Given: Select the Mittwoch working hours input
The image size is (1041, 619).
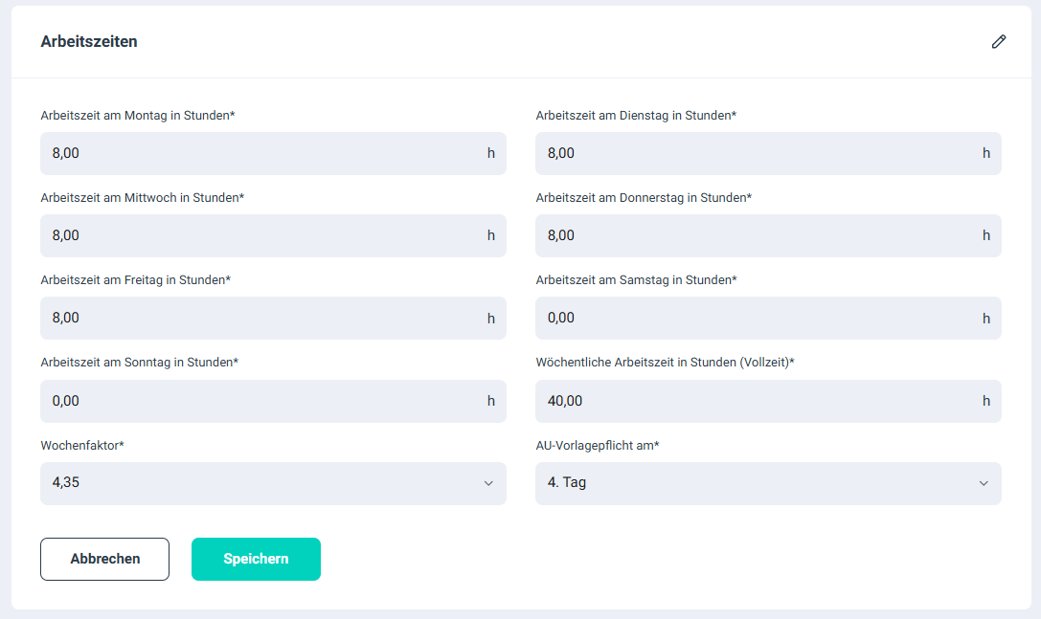Looking at the screenshot, I should (259, 235).
